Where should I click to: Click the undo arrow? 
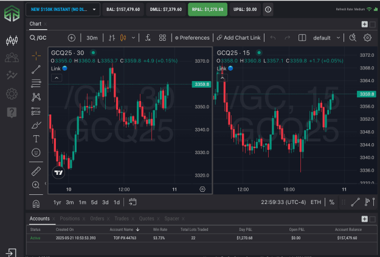273,38
